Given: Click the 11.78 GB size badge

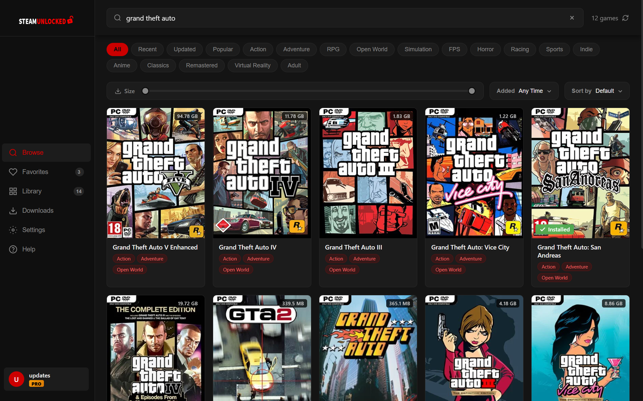Looking at the screenshot, I should tap(294, 116).
